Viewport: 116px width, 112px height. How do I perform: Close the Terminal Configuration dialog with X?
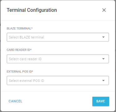coord(104,10)
